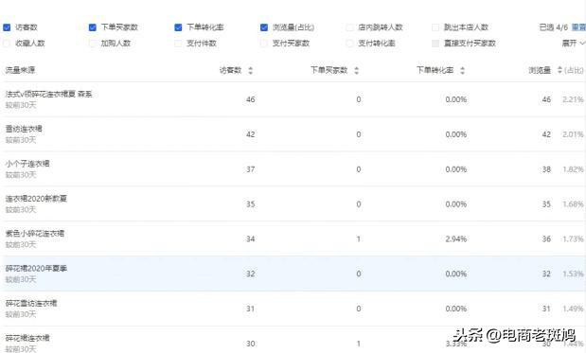
Task: Select the 支付转化率 checkbox
Action: [x=350, y=44]
